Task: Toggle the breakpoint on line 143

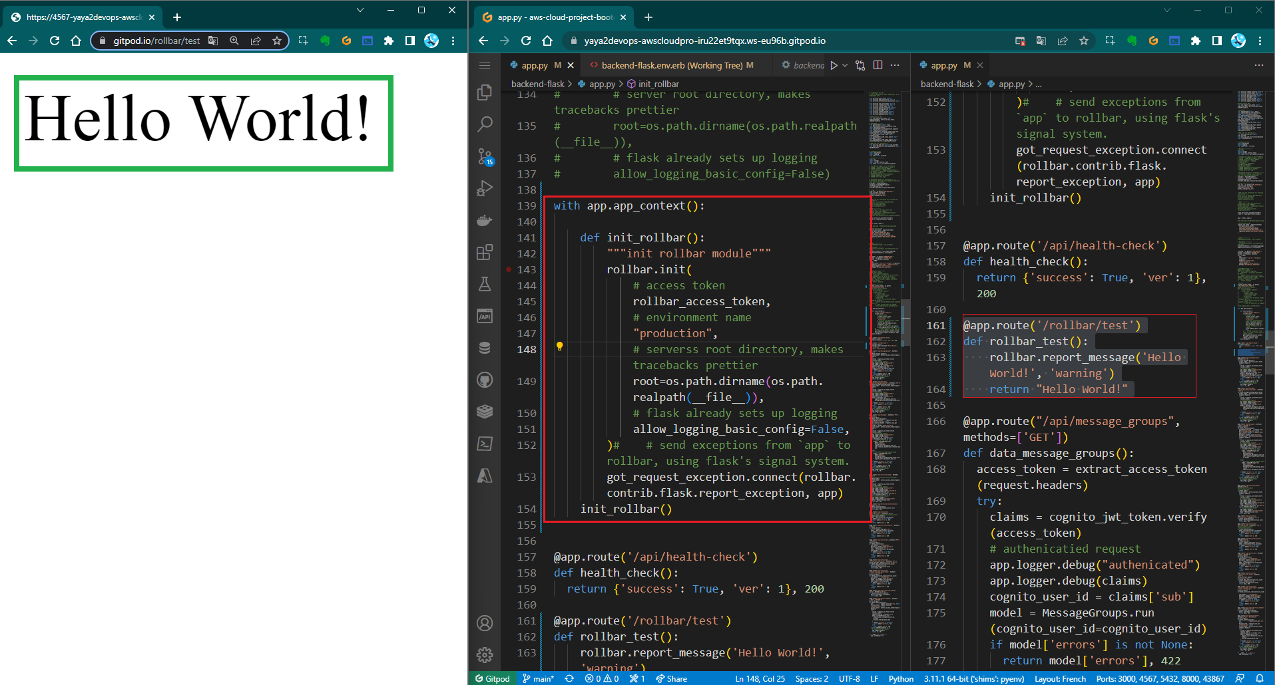Action: coord(509,269)
